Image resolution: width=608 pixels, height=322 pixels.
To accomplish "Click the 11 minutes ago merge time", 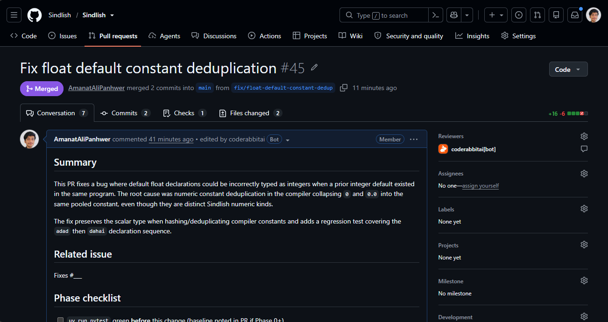I will 375,88.
